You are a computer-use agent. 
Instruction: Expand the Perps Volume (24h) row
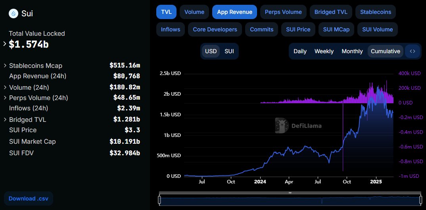[5, 98]
